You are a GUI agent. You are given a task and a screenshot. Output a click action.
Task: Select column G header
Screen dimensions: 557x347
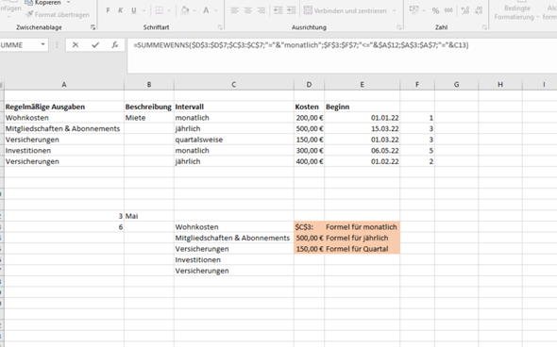pos(457,85)
